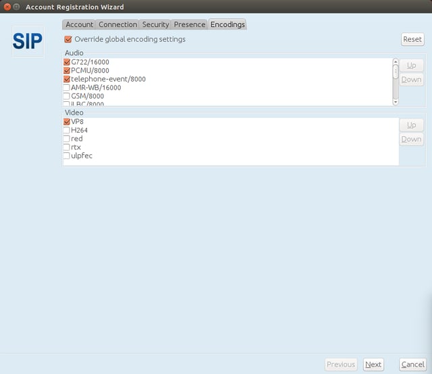Enable the AMR-WB/16000 audio codec
Screen dimensions: 432x374
[67, 88]
